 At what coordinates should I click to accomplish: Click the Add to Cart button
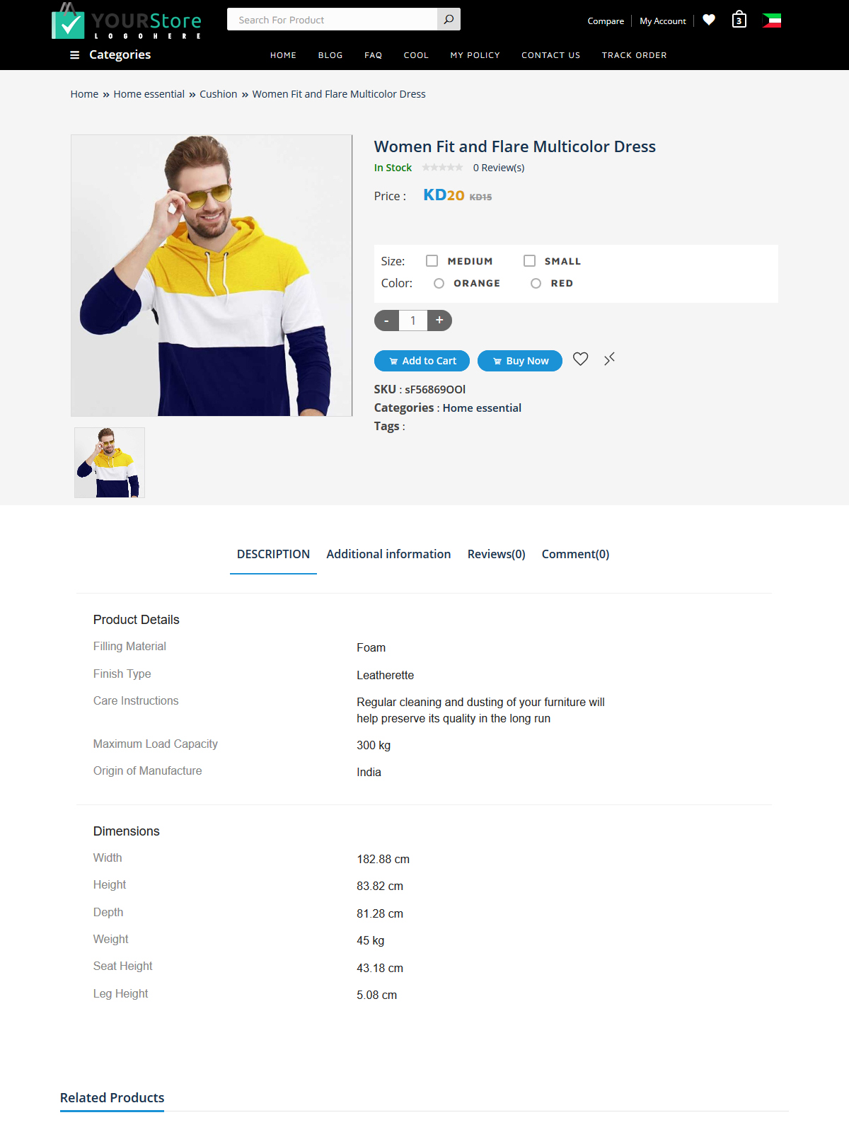point(422,361)
